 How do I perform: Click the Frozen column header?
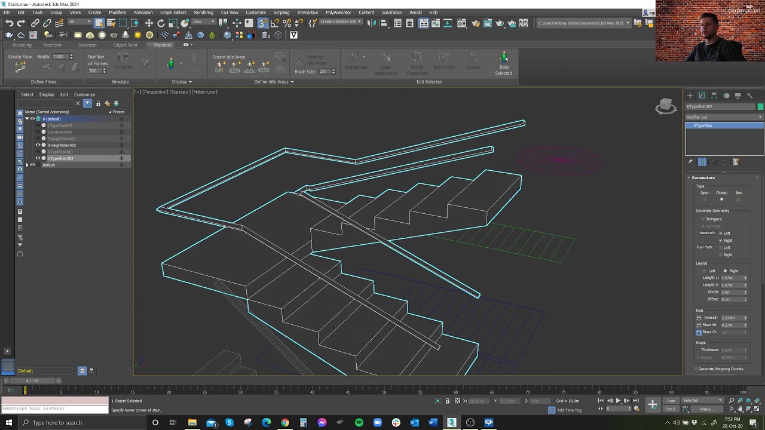click(x=118, y=112)
